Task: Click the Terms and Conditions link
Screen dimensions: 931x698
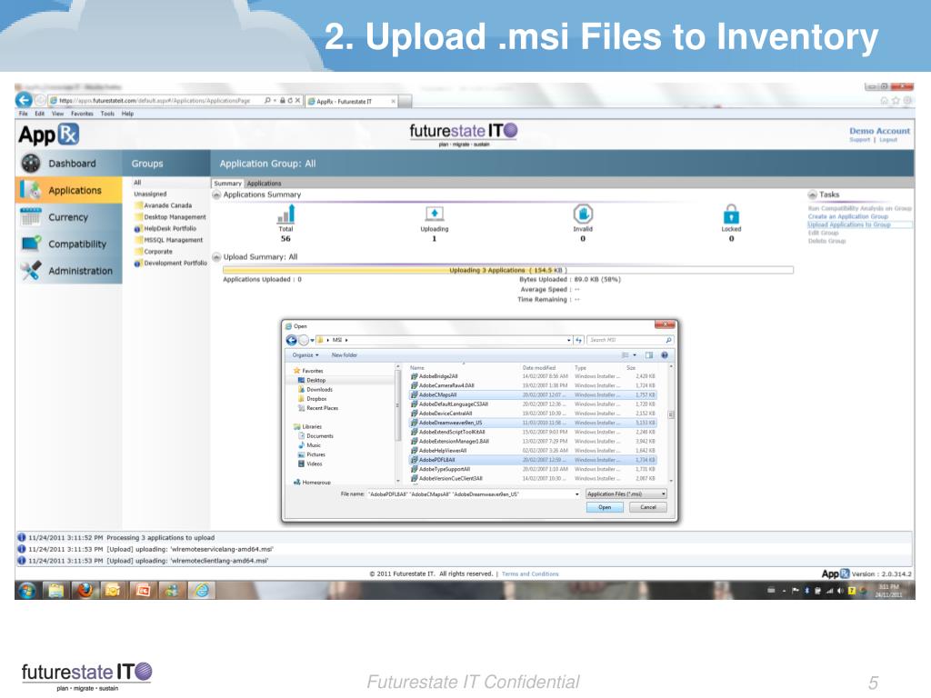Action: 530,574
